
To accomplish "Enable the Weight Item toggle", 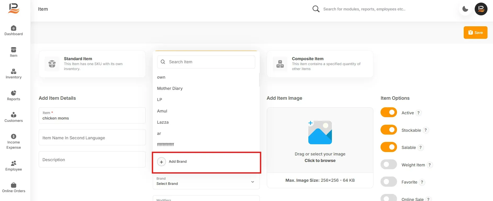I will pyautogui.click(x=389, y=165).
